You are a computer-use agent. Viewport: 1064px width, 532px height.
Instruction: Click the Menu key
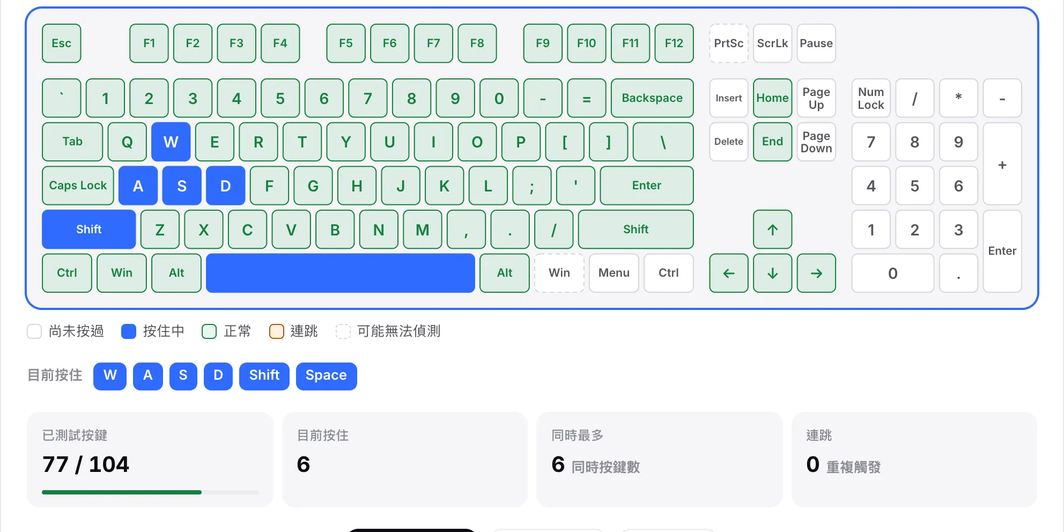(x=614, y=273)
